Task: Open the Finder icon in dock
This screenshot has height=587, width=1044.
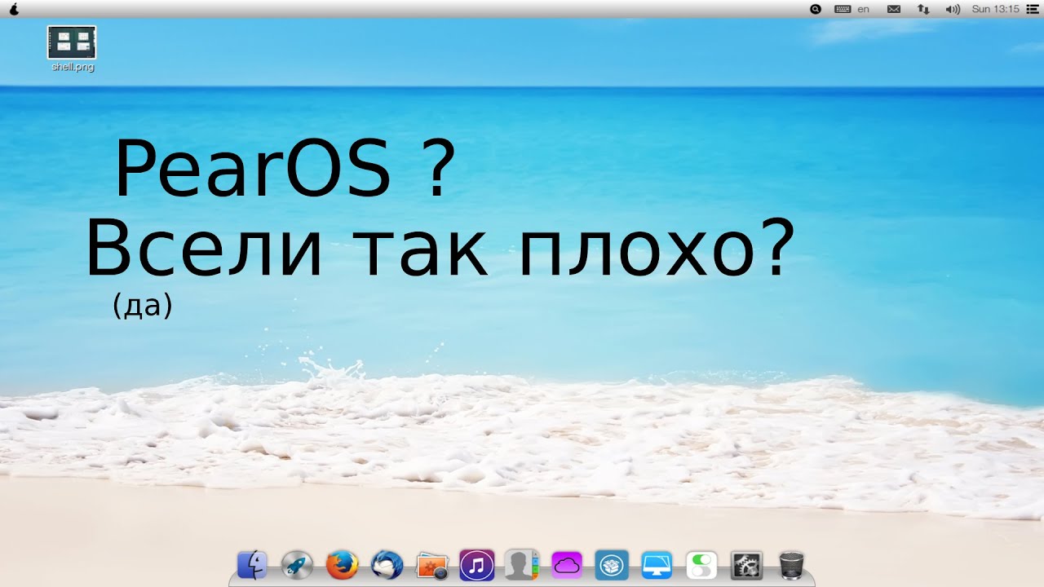Action: coord(253,564)
